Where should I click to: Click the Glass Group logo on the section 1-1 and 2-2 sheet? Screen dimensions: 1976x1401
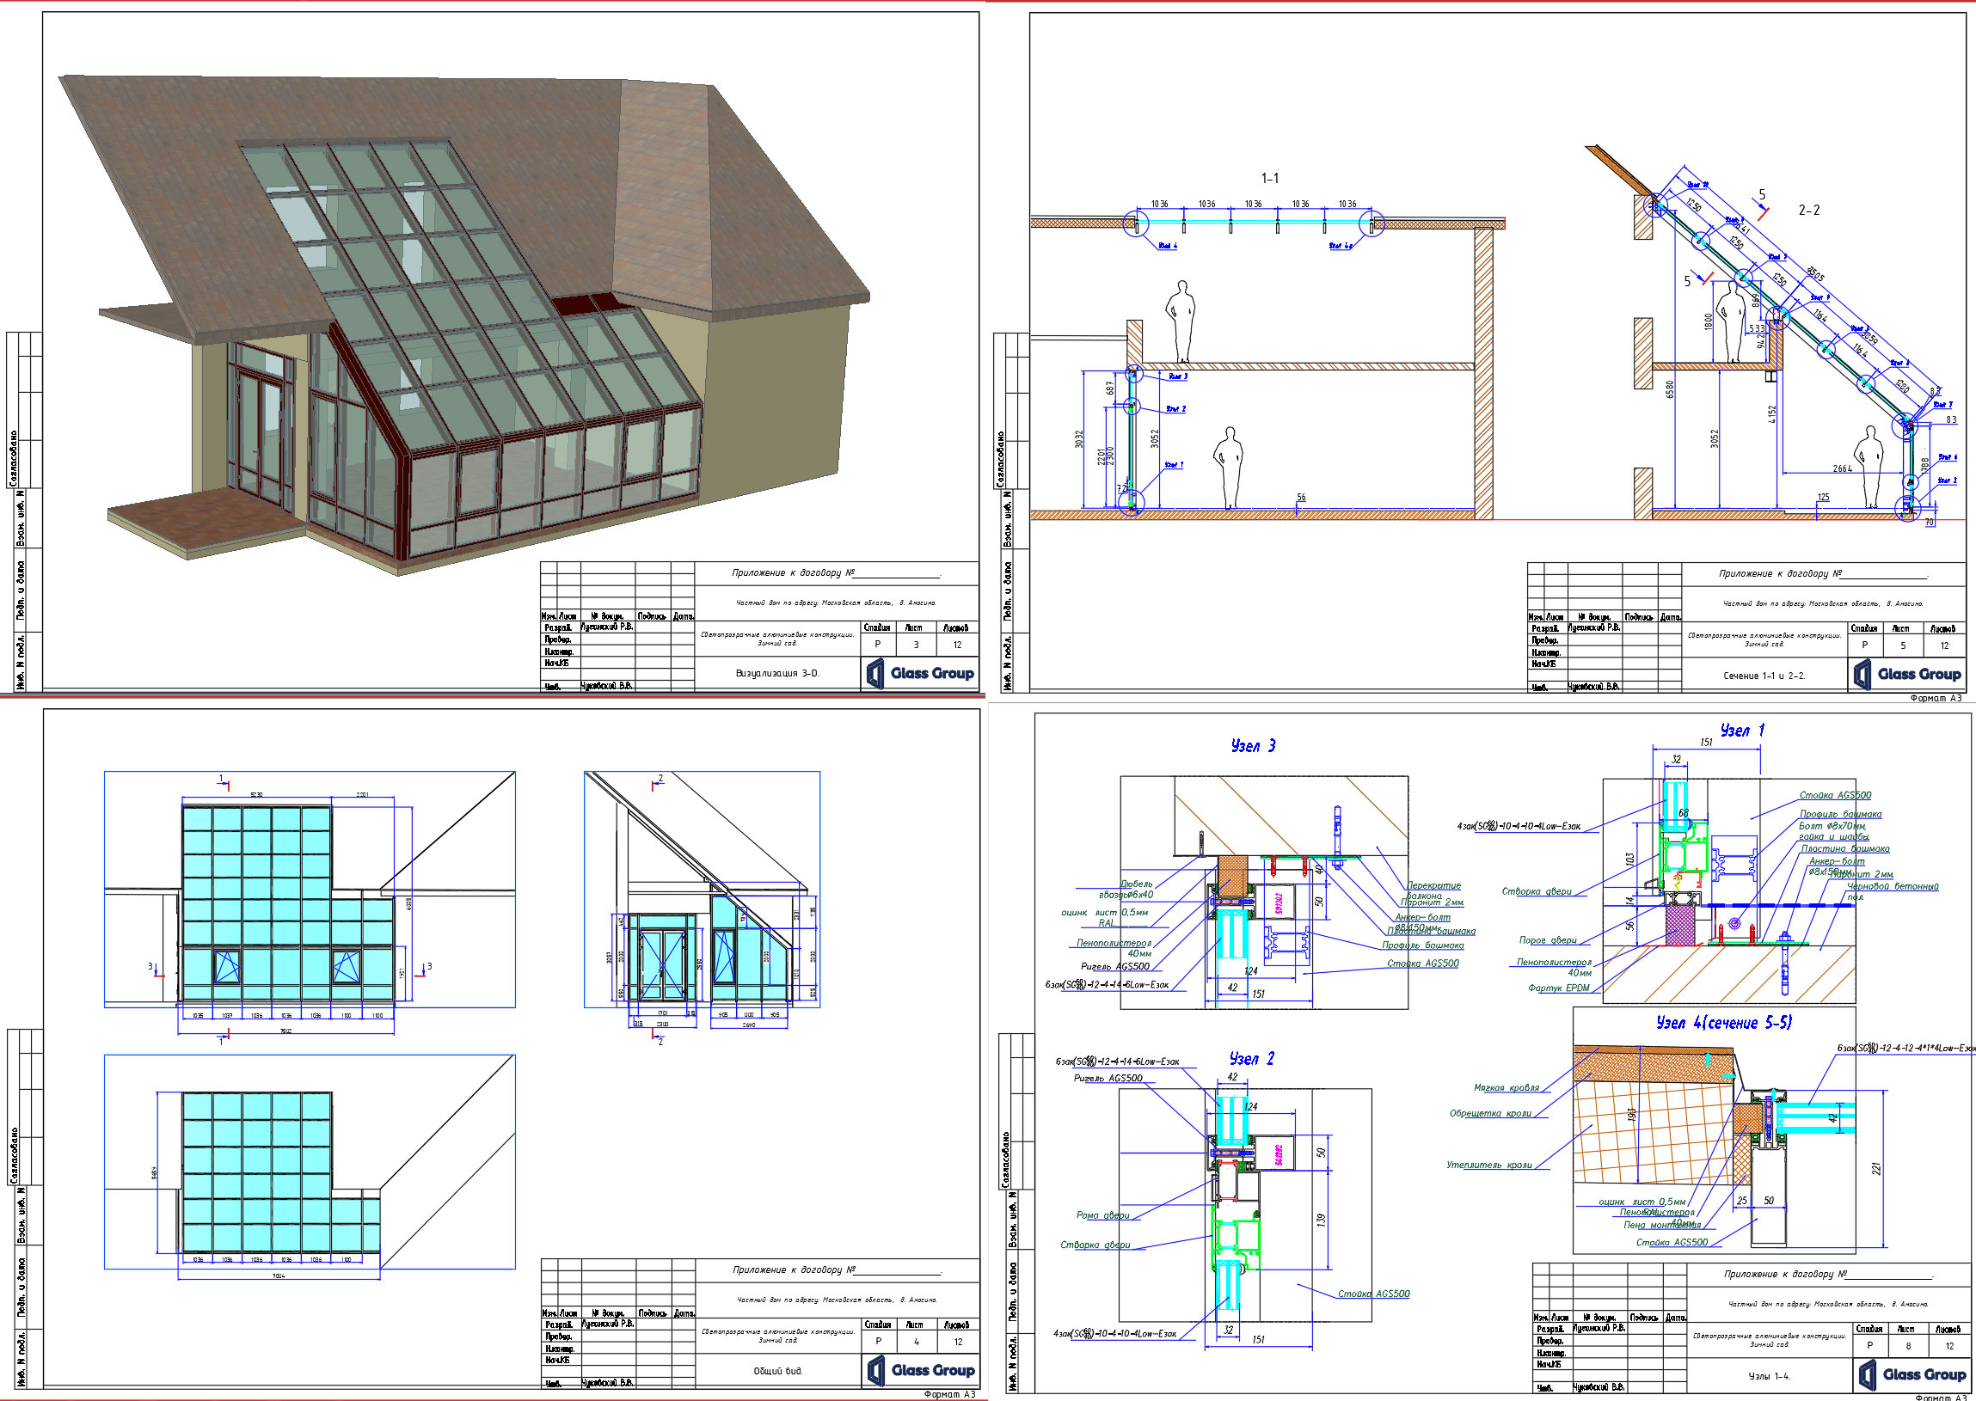[x=1908, y=675]
